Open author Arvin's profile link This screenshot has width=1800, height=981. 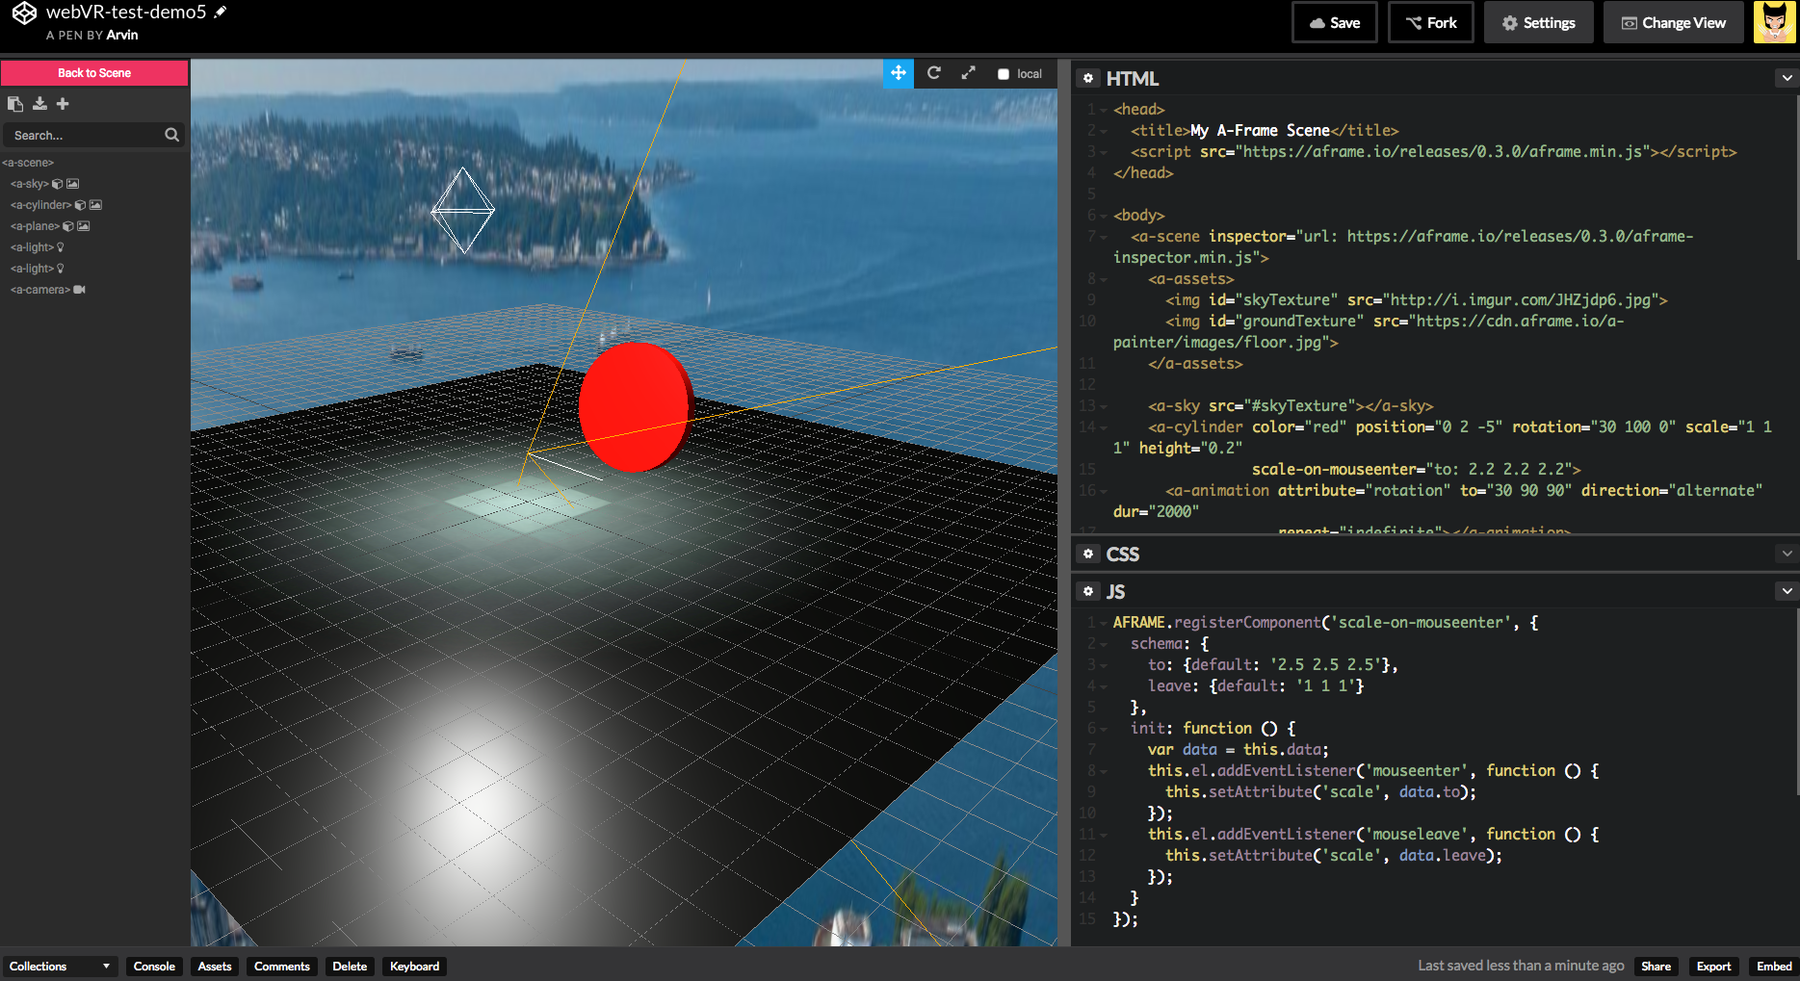point(122,35)
